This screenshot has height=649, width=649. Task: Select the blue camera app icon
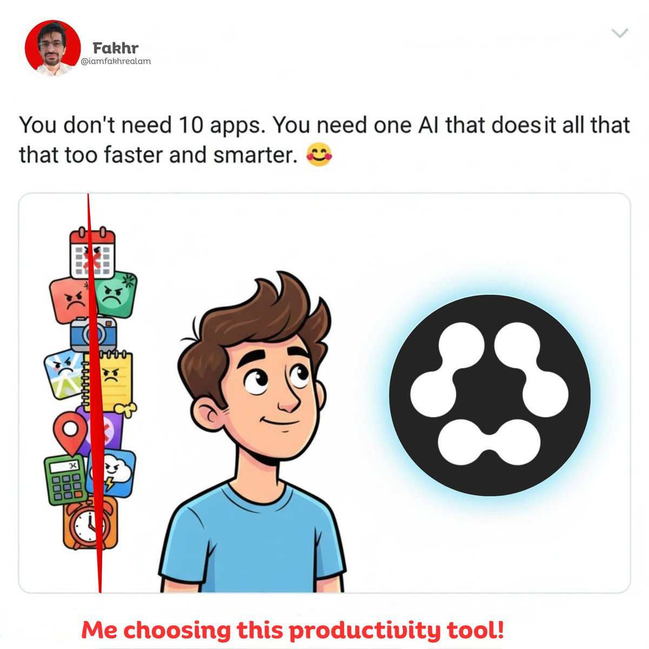pos(94,334)
